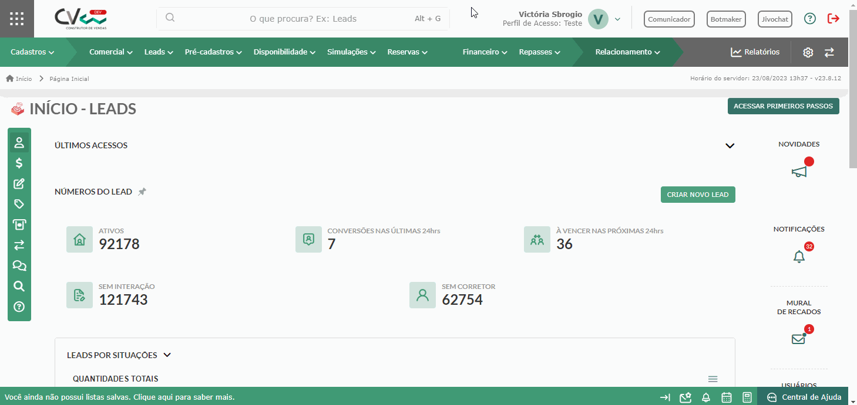857x405 pixels.
Task: Open the user profile dropdown arrow
Action: pos(617,19)
